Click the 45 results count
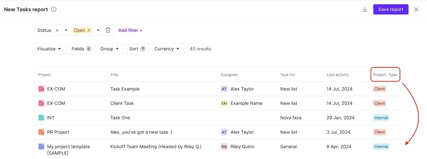427x159 pixels. tap(200, 49)
